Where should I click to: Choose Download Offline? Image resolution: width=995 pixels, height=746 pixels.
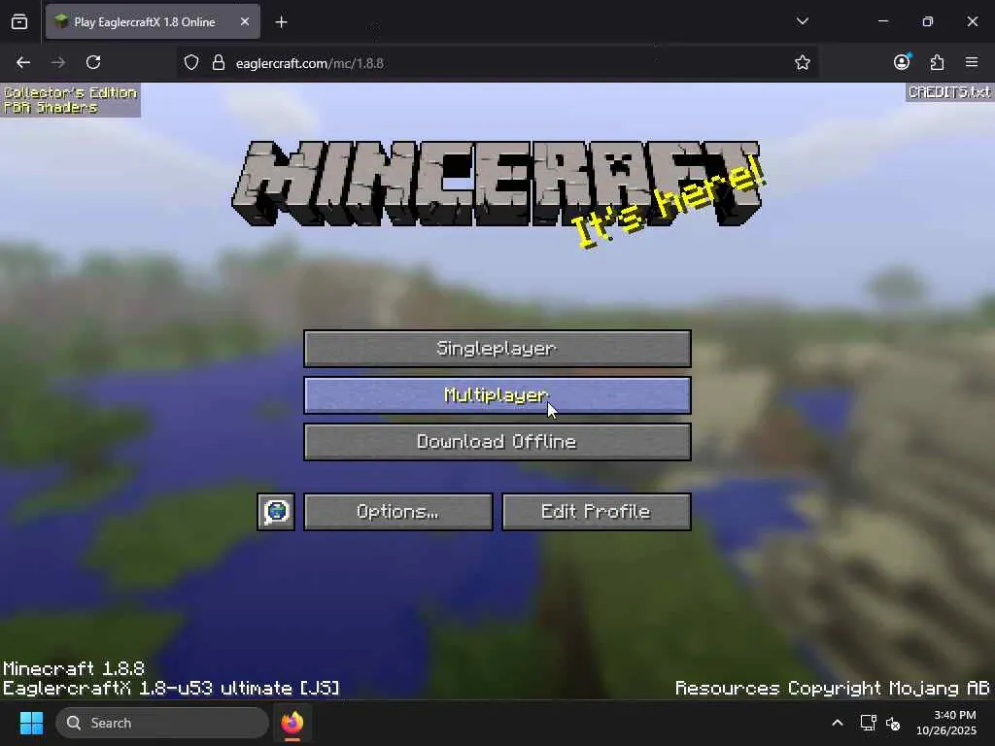(497, 442)
